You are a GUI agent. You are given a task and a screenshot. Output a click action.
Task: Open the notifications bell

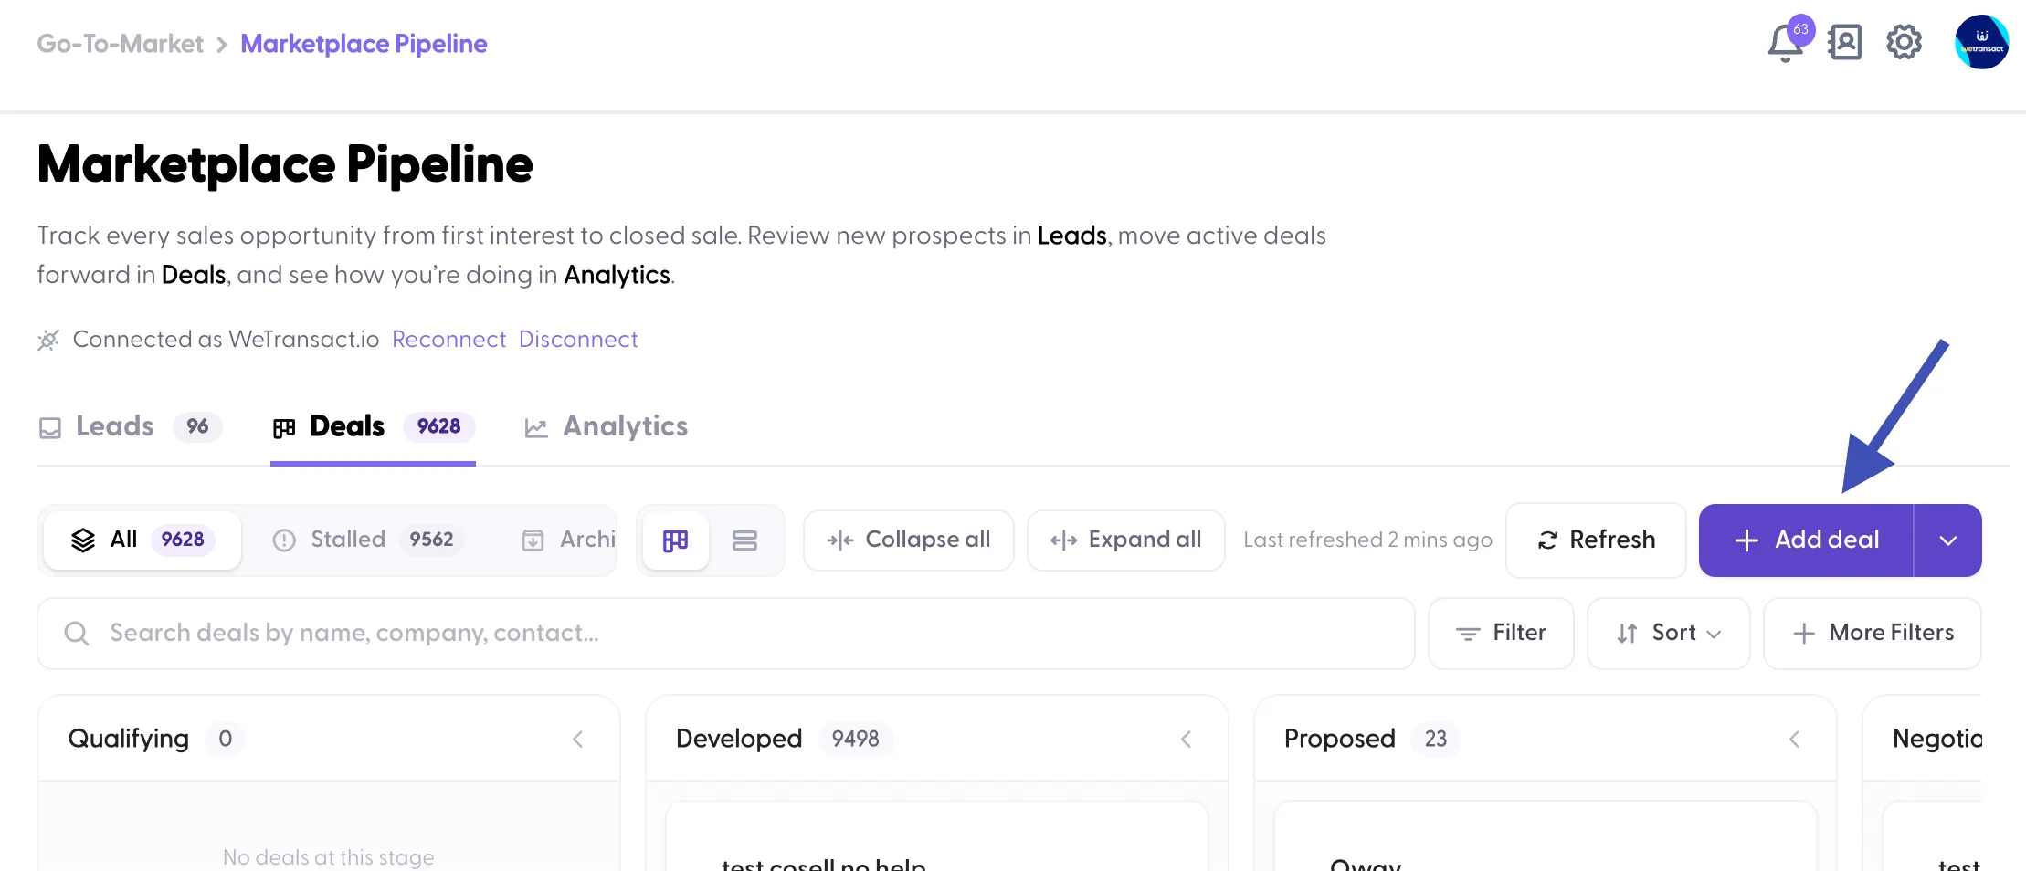point(1786,42)
